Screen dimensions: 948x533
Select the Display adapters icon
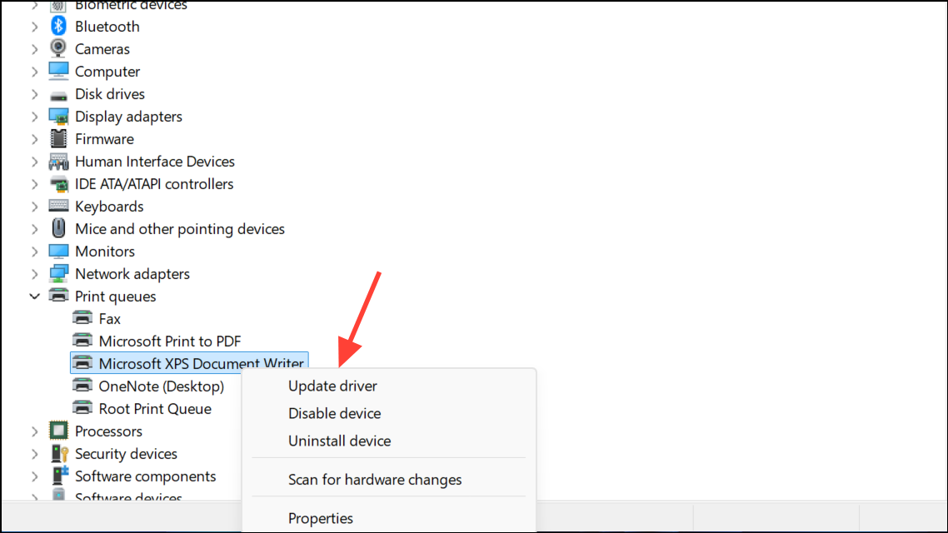tap(58, 116)
